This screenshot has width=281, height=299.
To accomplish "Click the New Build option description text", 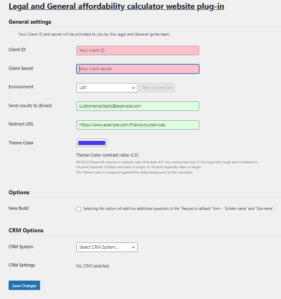I will tap(179, 209).
